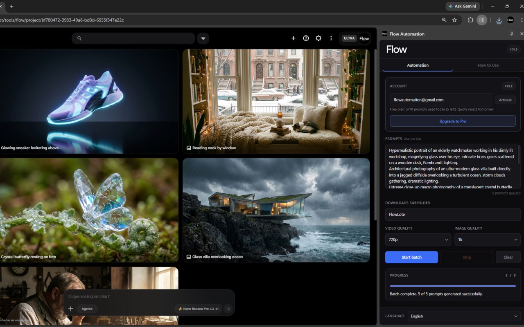The height and width of the screenshot is (327, 524).
Task: Click the browser downloads icon
Action: [x=499, y=20]
